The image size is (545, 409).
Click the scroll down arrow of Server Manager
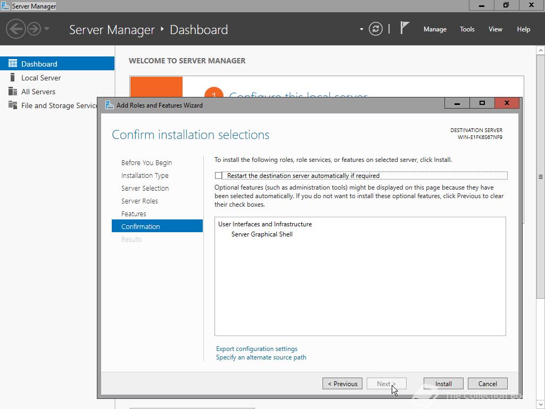[541, 405]
